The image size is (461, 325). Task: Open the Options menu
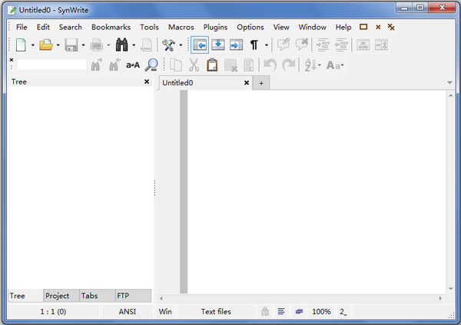click(250, 27)
